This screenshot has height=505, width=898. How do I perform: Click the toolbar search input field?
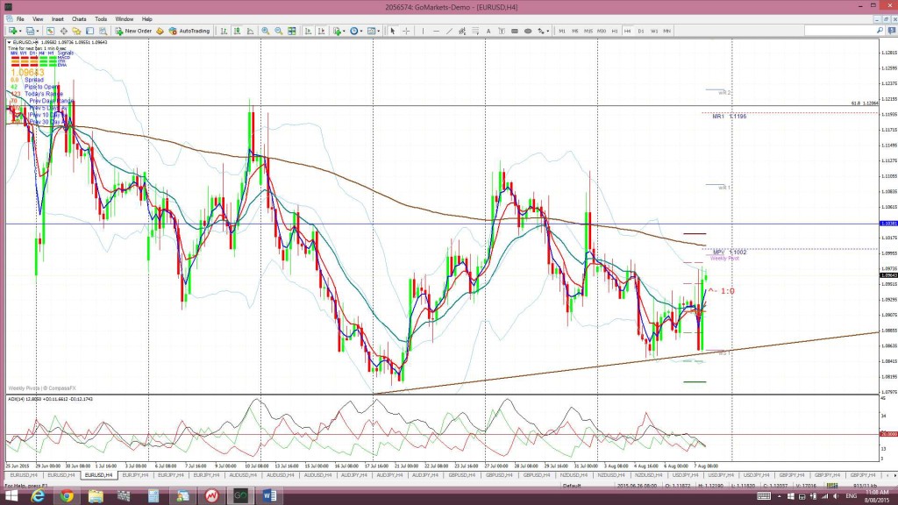(x=839, y=31)
